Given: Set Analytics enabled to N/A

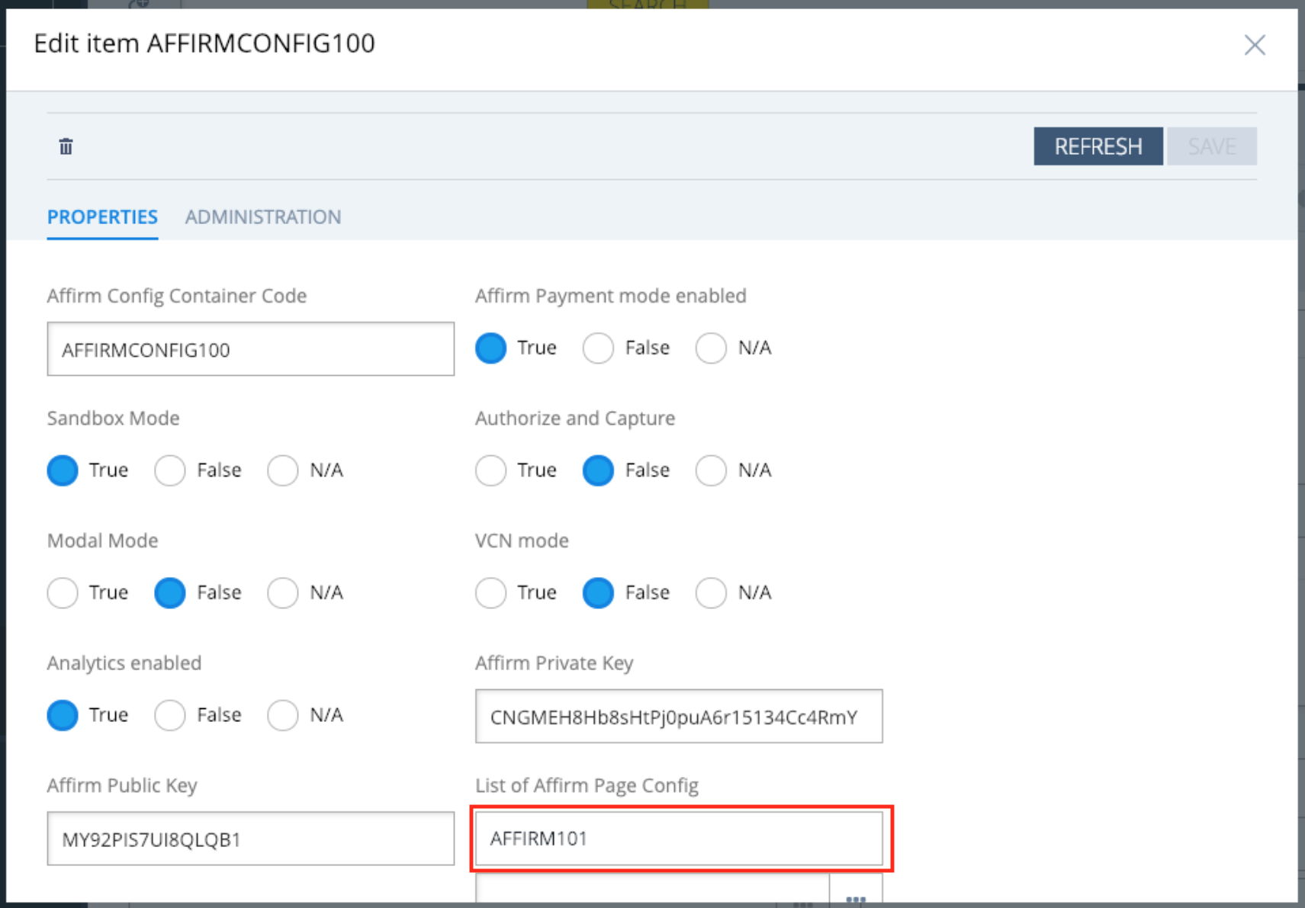Looking at the screenshot, I should coord(282,715).
